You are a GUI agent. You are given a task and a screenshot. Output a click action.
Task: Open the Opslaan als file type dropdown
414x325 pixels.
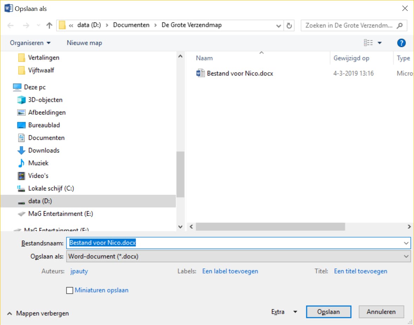(238, 256)
